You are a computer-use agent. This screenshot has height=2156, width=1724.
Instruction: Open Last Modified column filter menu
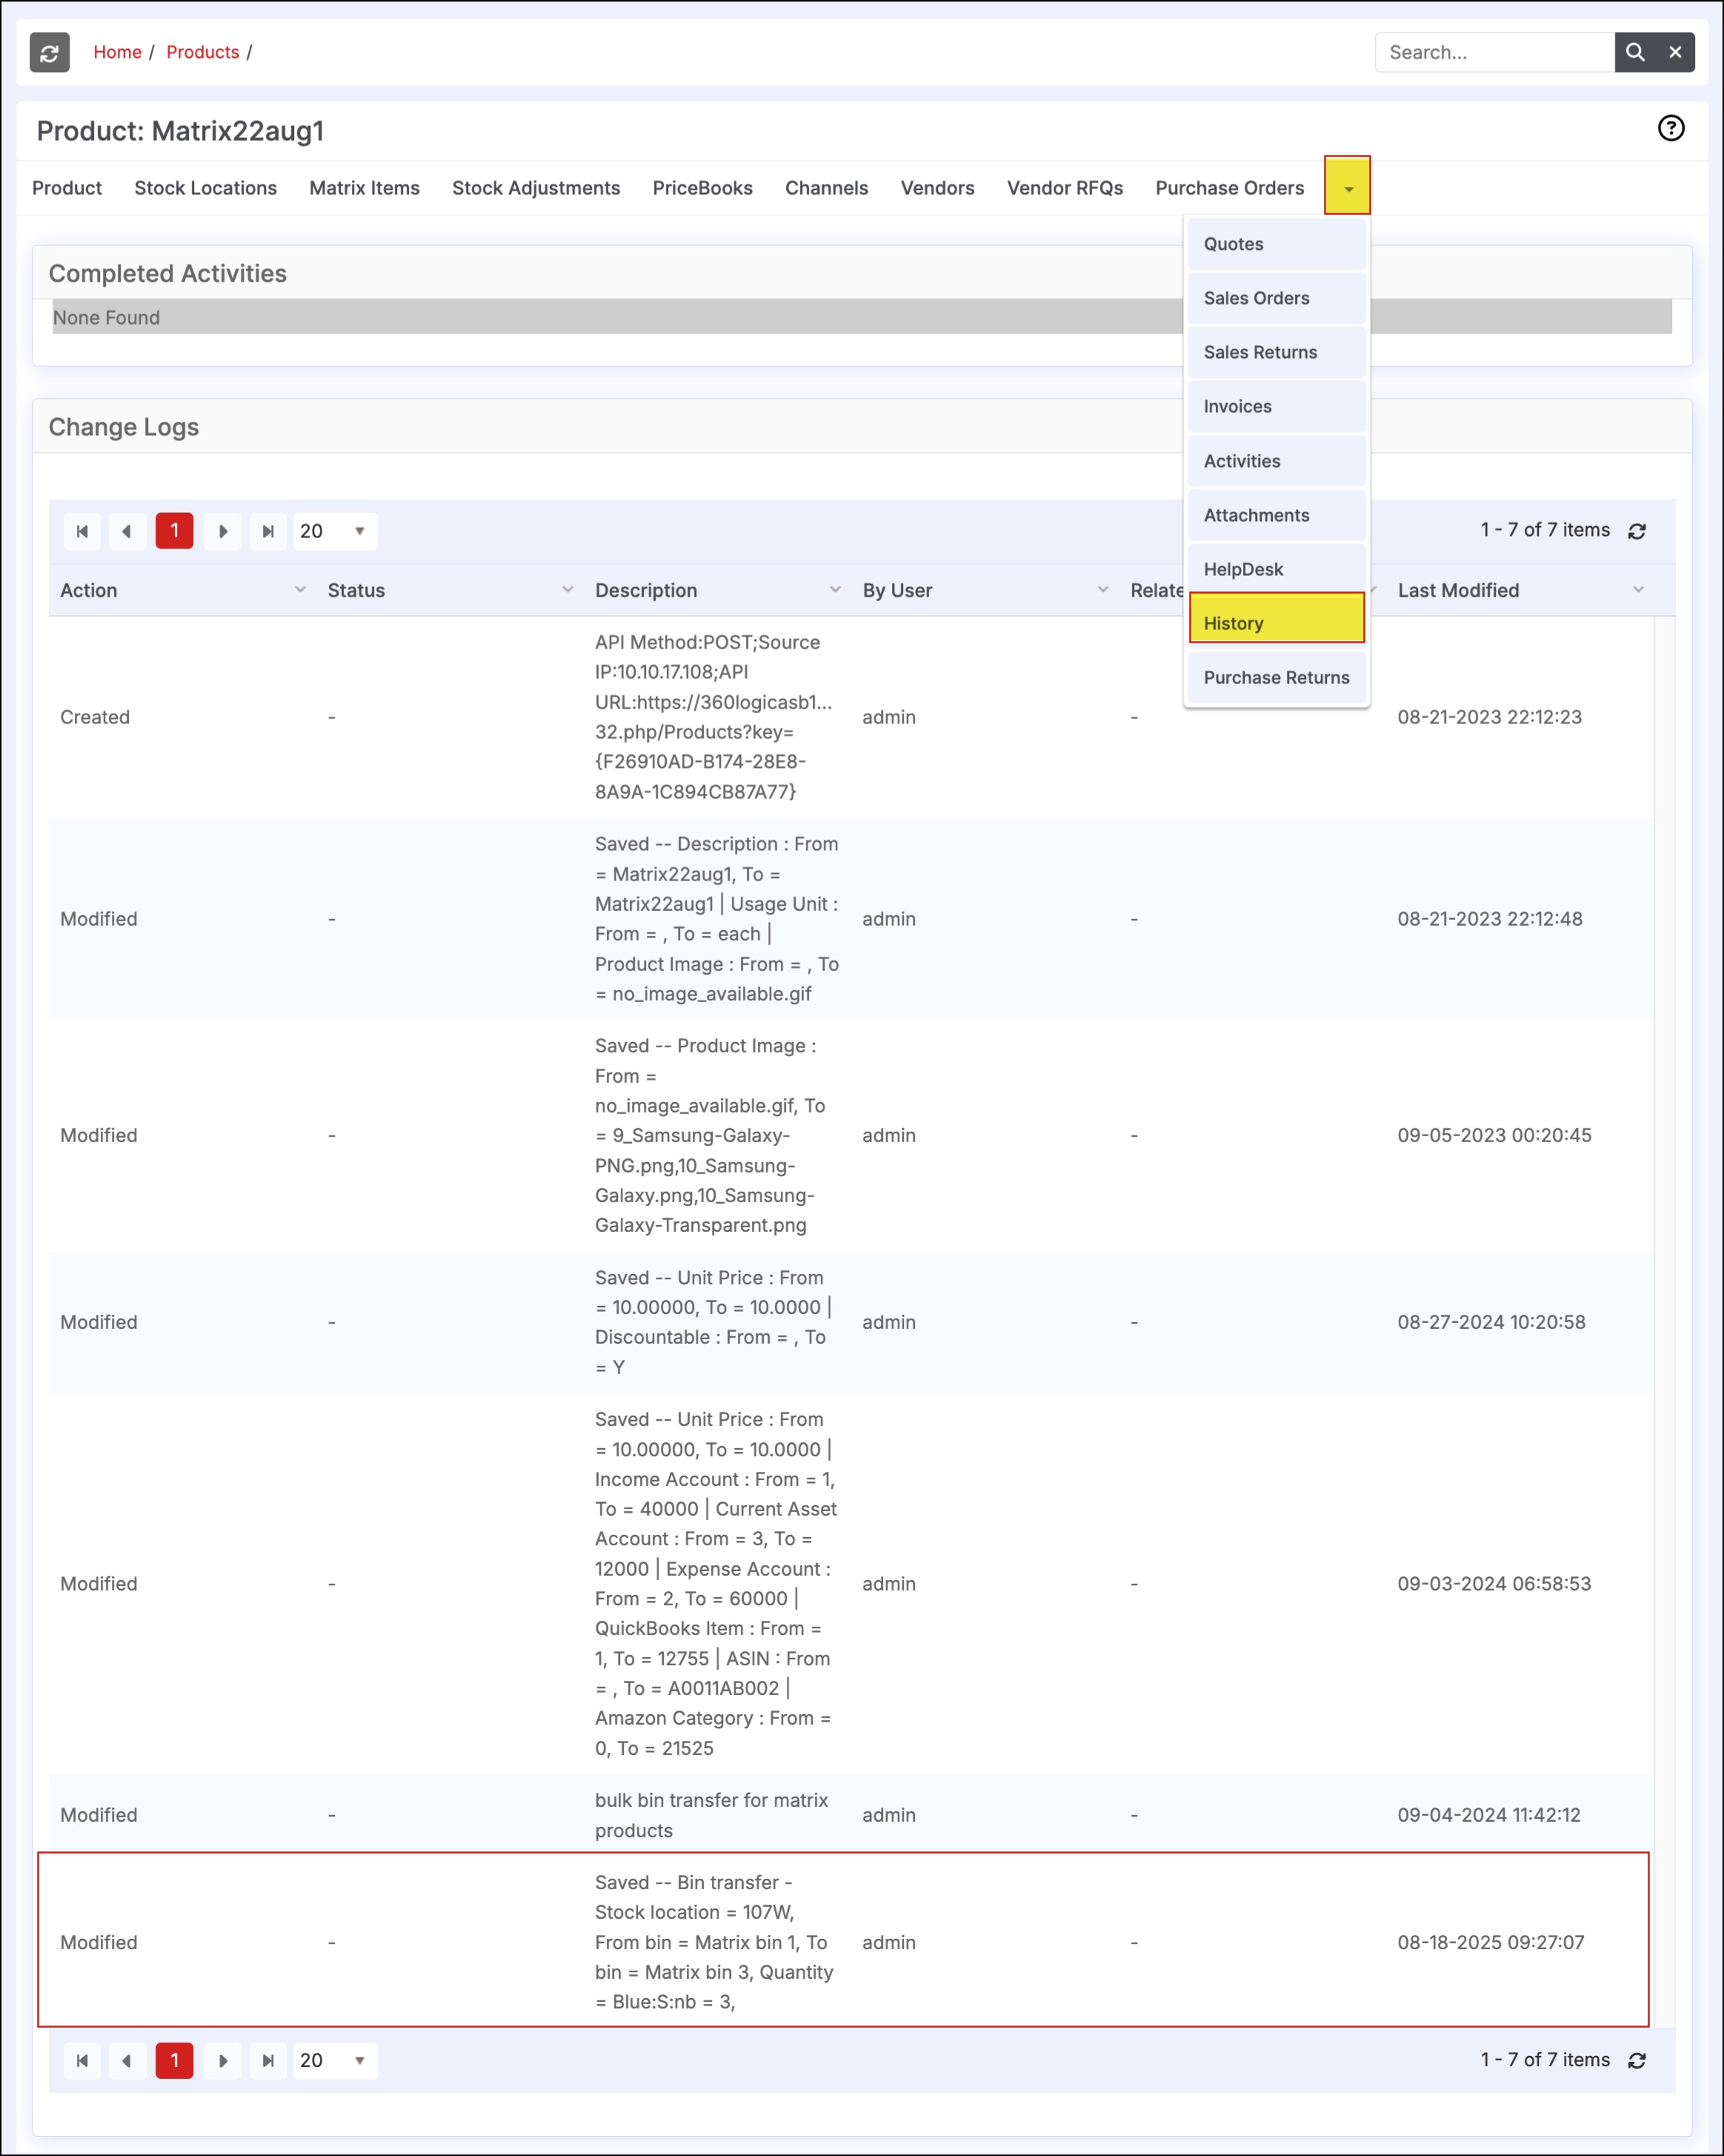click(x=1638, y=590)
